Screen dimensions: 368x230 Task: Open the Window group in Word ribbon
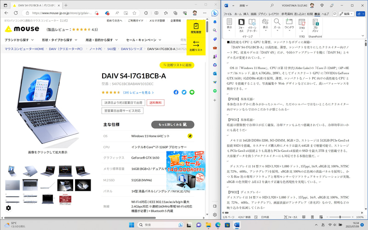click(289, 24)
